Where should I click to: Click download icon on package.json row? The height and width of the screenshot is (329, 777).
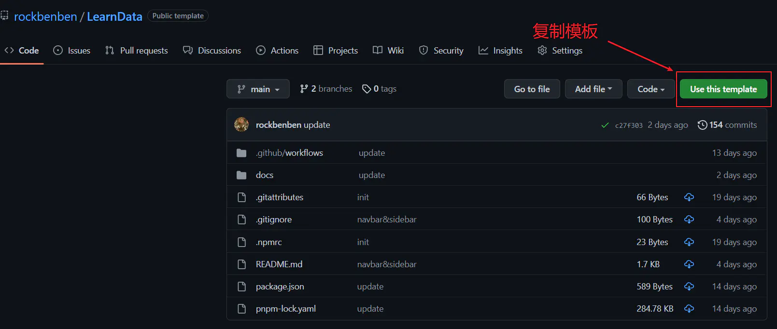click(x=689, y=287)
